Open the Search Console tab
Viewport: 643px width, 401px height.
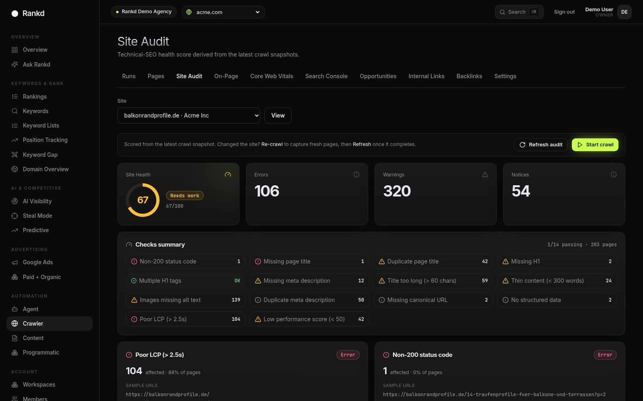tap(326, 76)
